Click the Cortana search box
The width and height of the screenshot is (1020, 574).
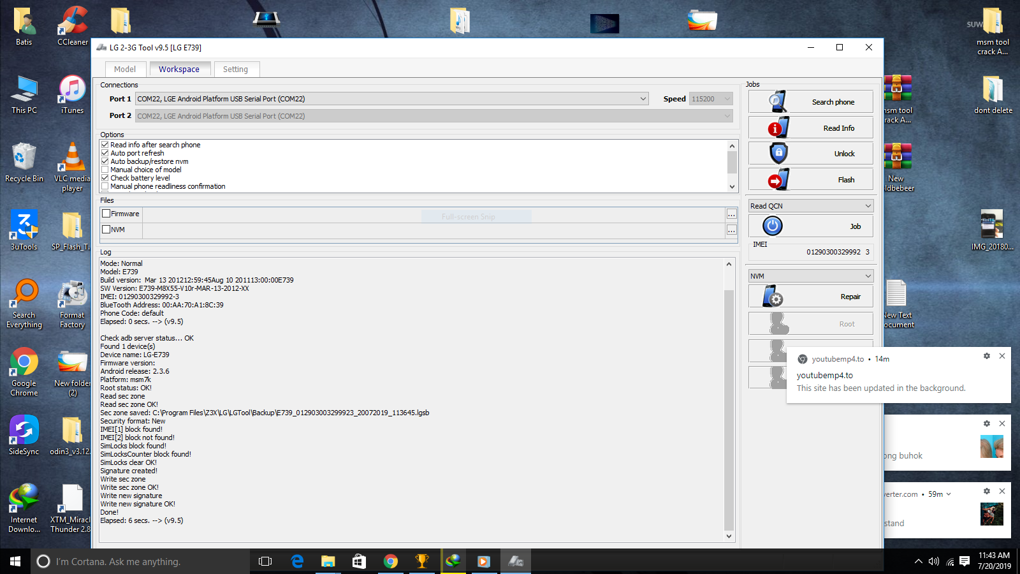(x=140, y=561)
